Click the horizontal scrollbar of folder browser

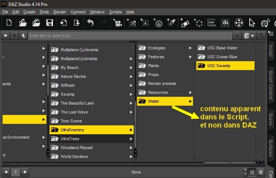pyautogui.click(x=230, y=162)
